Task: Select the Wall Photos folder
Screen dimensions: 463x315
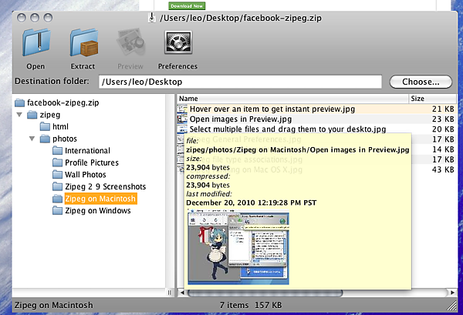Action: 86,175
